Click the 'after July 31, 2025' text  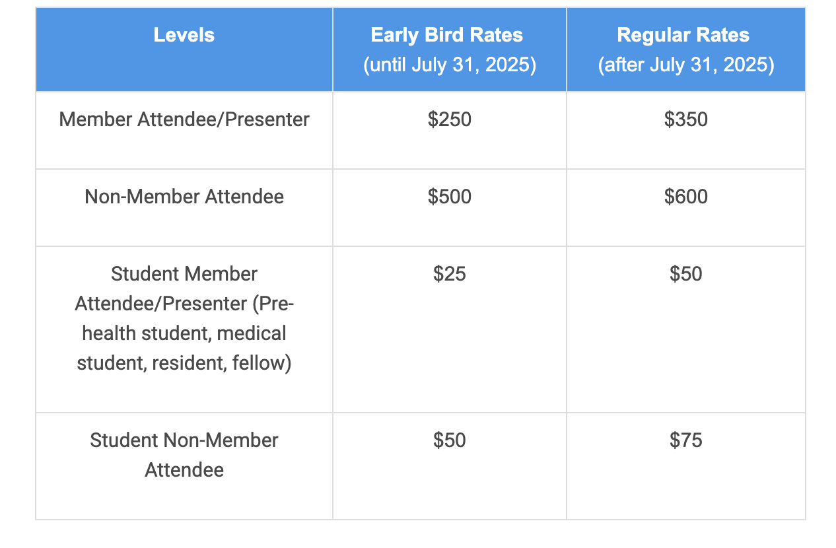(x=686, y=65)
